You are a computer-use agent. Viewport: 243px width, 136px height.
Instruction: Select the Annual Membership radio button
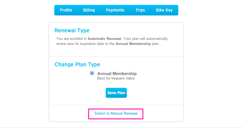pos(92,73)
